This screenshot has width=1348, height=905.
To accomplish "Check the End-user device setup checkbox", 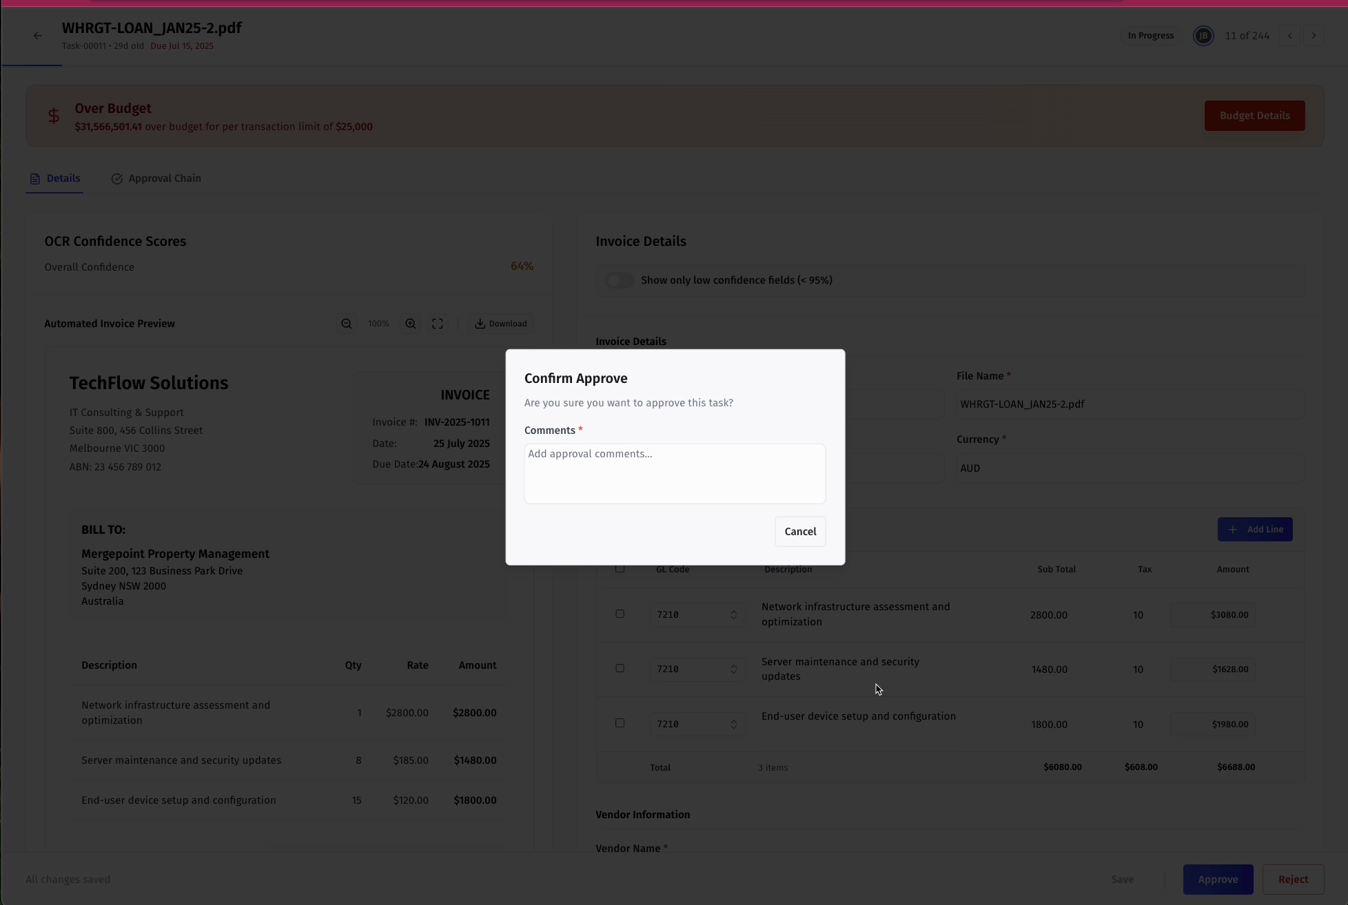I will pyautogui.click(x=620, y=723).
